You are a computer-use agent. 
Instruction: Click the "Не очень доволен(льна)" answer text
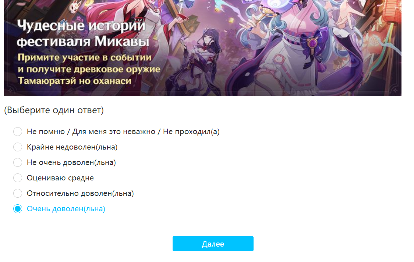[71, 162]
